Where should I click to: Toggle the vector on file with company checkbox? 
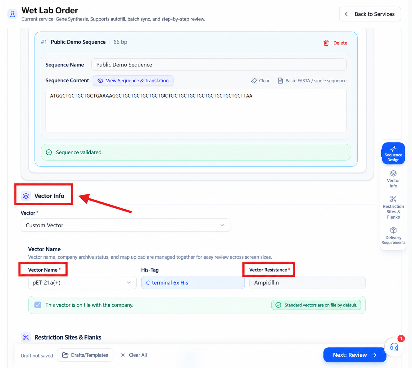point(38,305)
